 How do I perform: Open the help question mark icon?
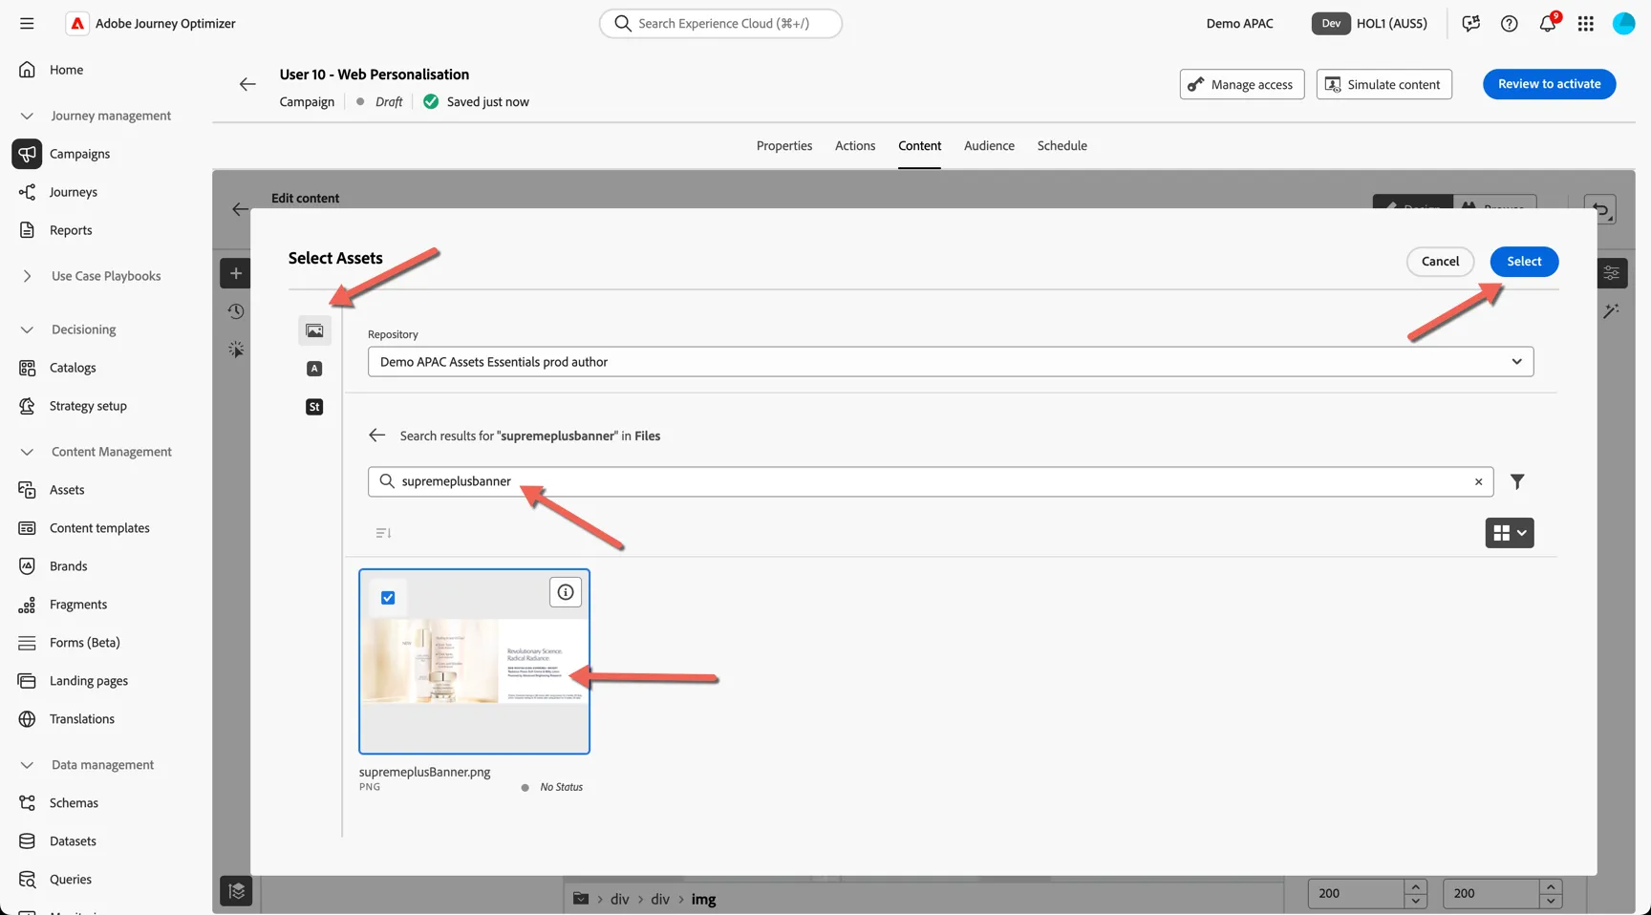1510,23
